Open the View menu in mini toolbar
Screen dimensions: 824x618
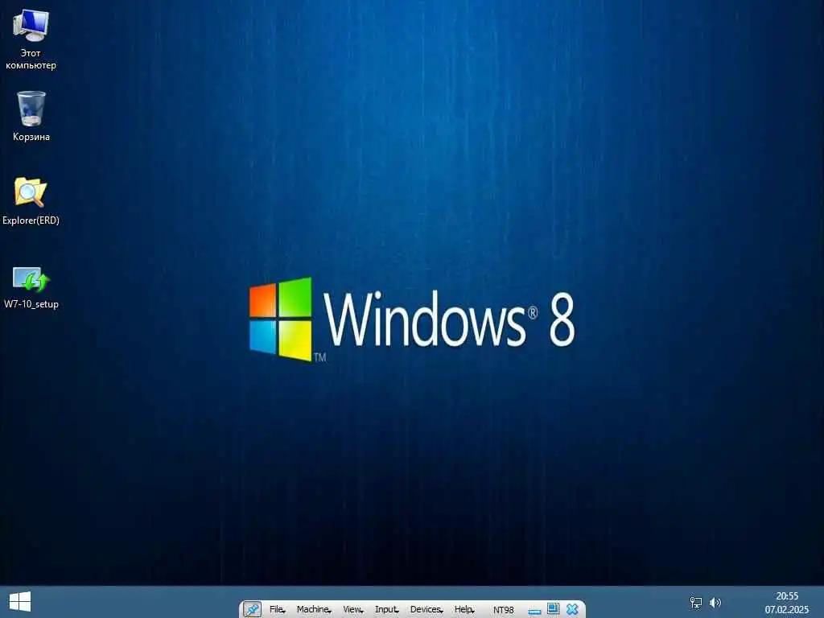click(x=352, y=610)
